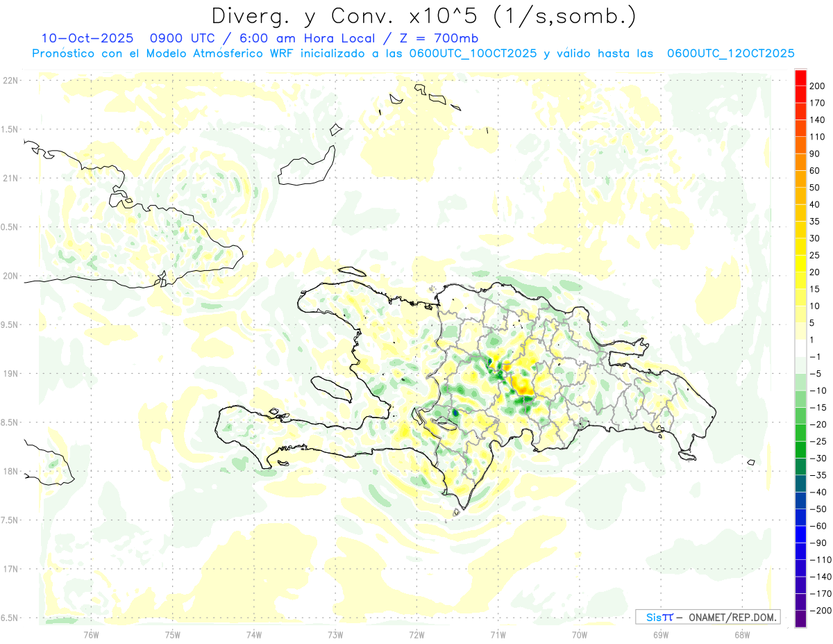Click the '-170' colorbar value label

pos(819,594)
